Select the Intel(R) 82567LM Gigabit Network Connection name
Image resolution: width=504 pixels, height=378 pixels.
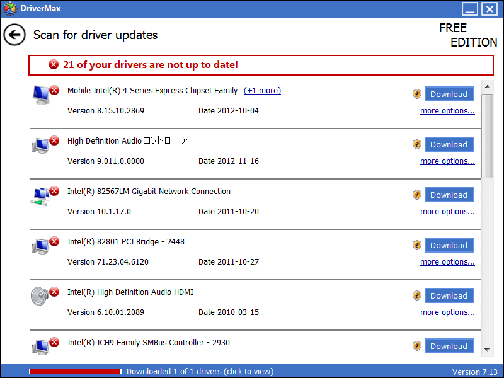[x=149, y=192]
